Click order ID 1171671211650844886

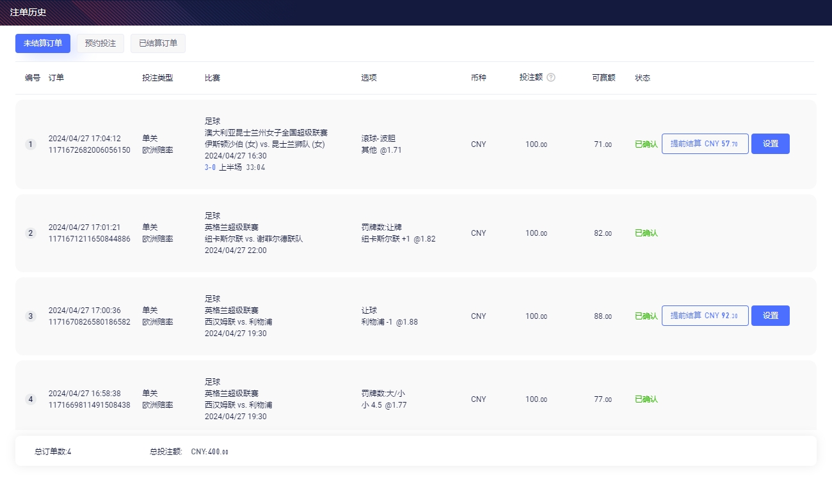(x=90, y=239)
